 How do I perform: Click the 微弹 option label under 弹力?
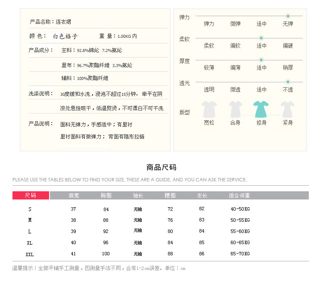235,24
